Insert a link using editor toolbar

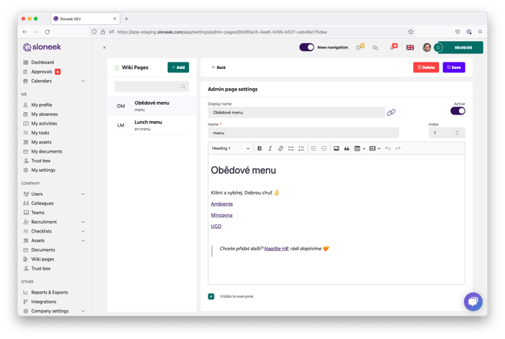pyautogui.click(x=280, y=148)
